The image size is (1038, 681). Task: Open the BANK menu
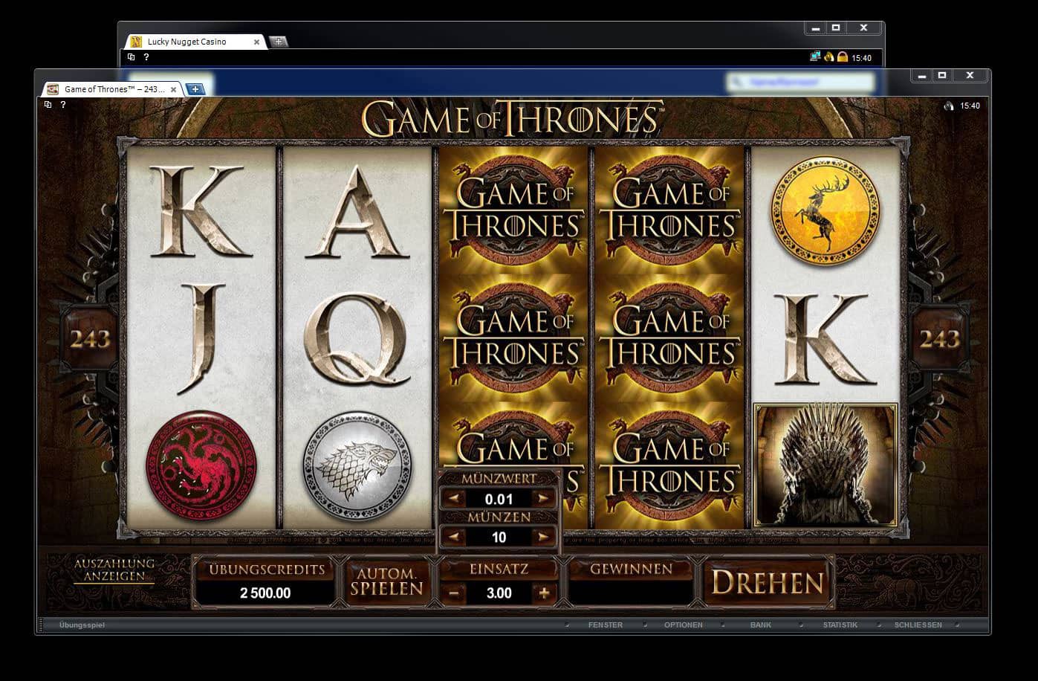coord(761,625)
